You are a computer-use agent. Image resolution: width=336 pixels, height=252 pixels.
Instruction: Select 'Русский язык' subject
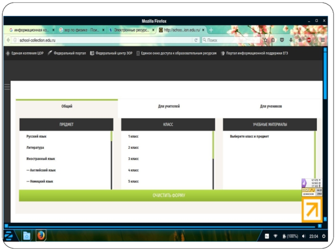coord(37,136)
